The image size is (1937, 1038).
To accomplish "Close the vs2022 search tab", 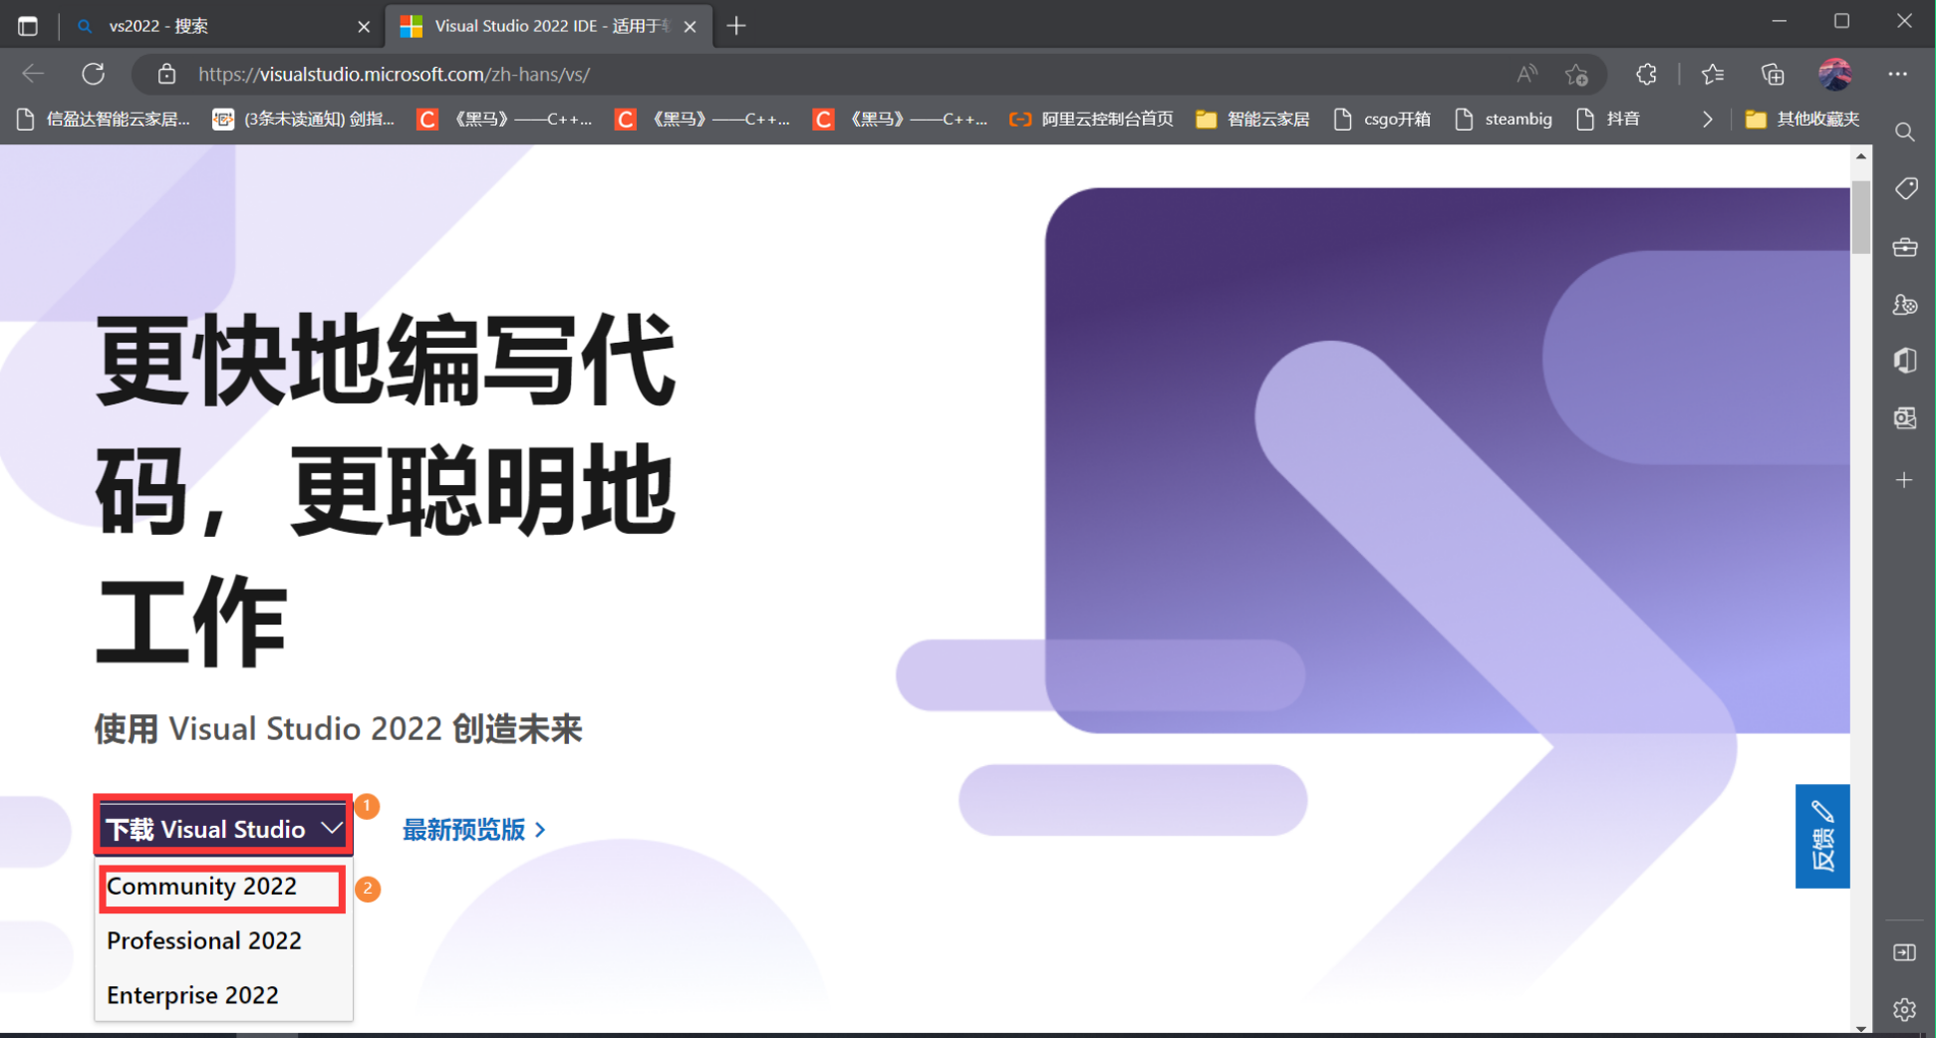I will pyautogui.click(x=364, y=27).
